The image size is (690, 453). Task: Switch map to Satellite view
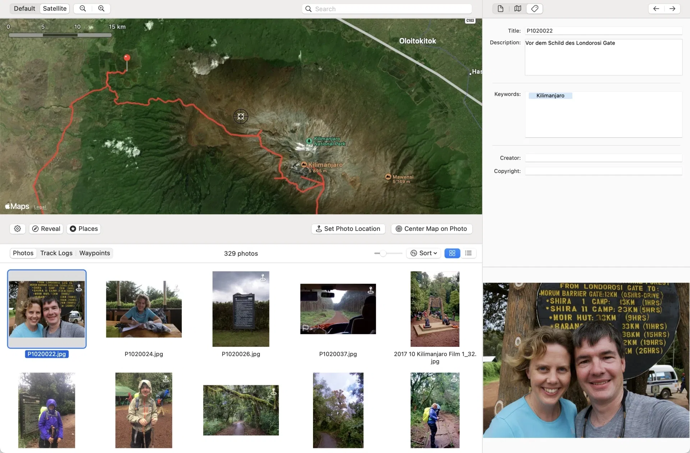pyautogui.click(x=55, y=8)
